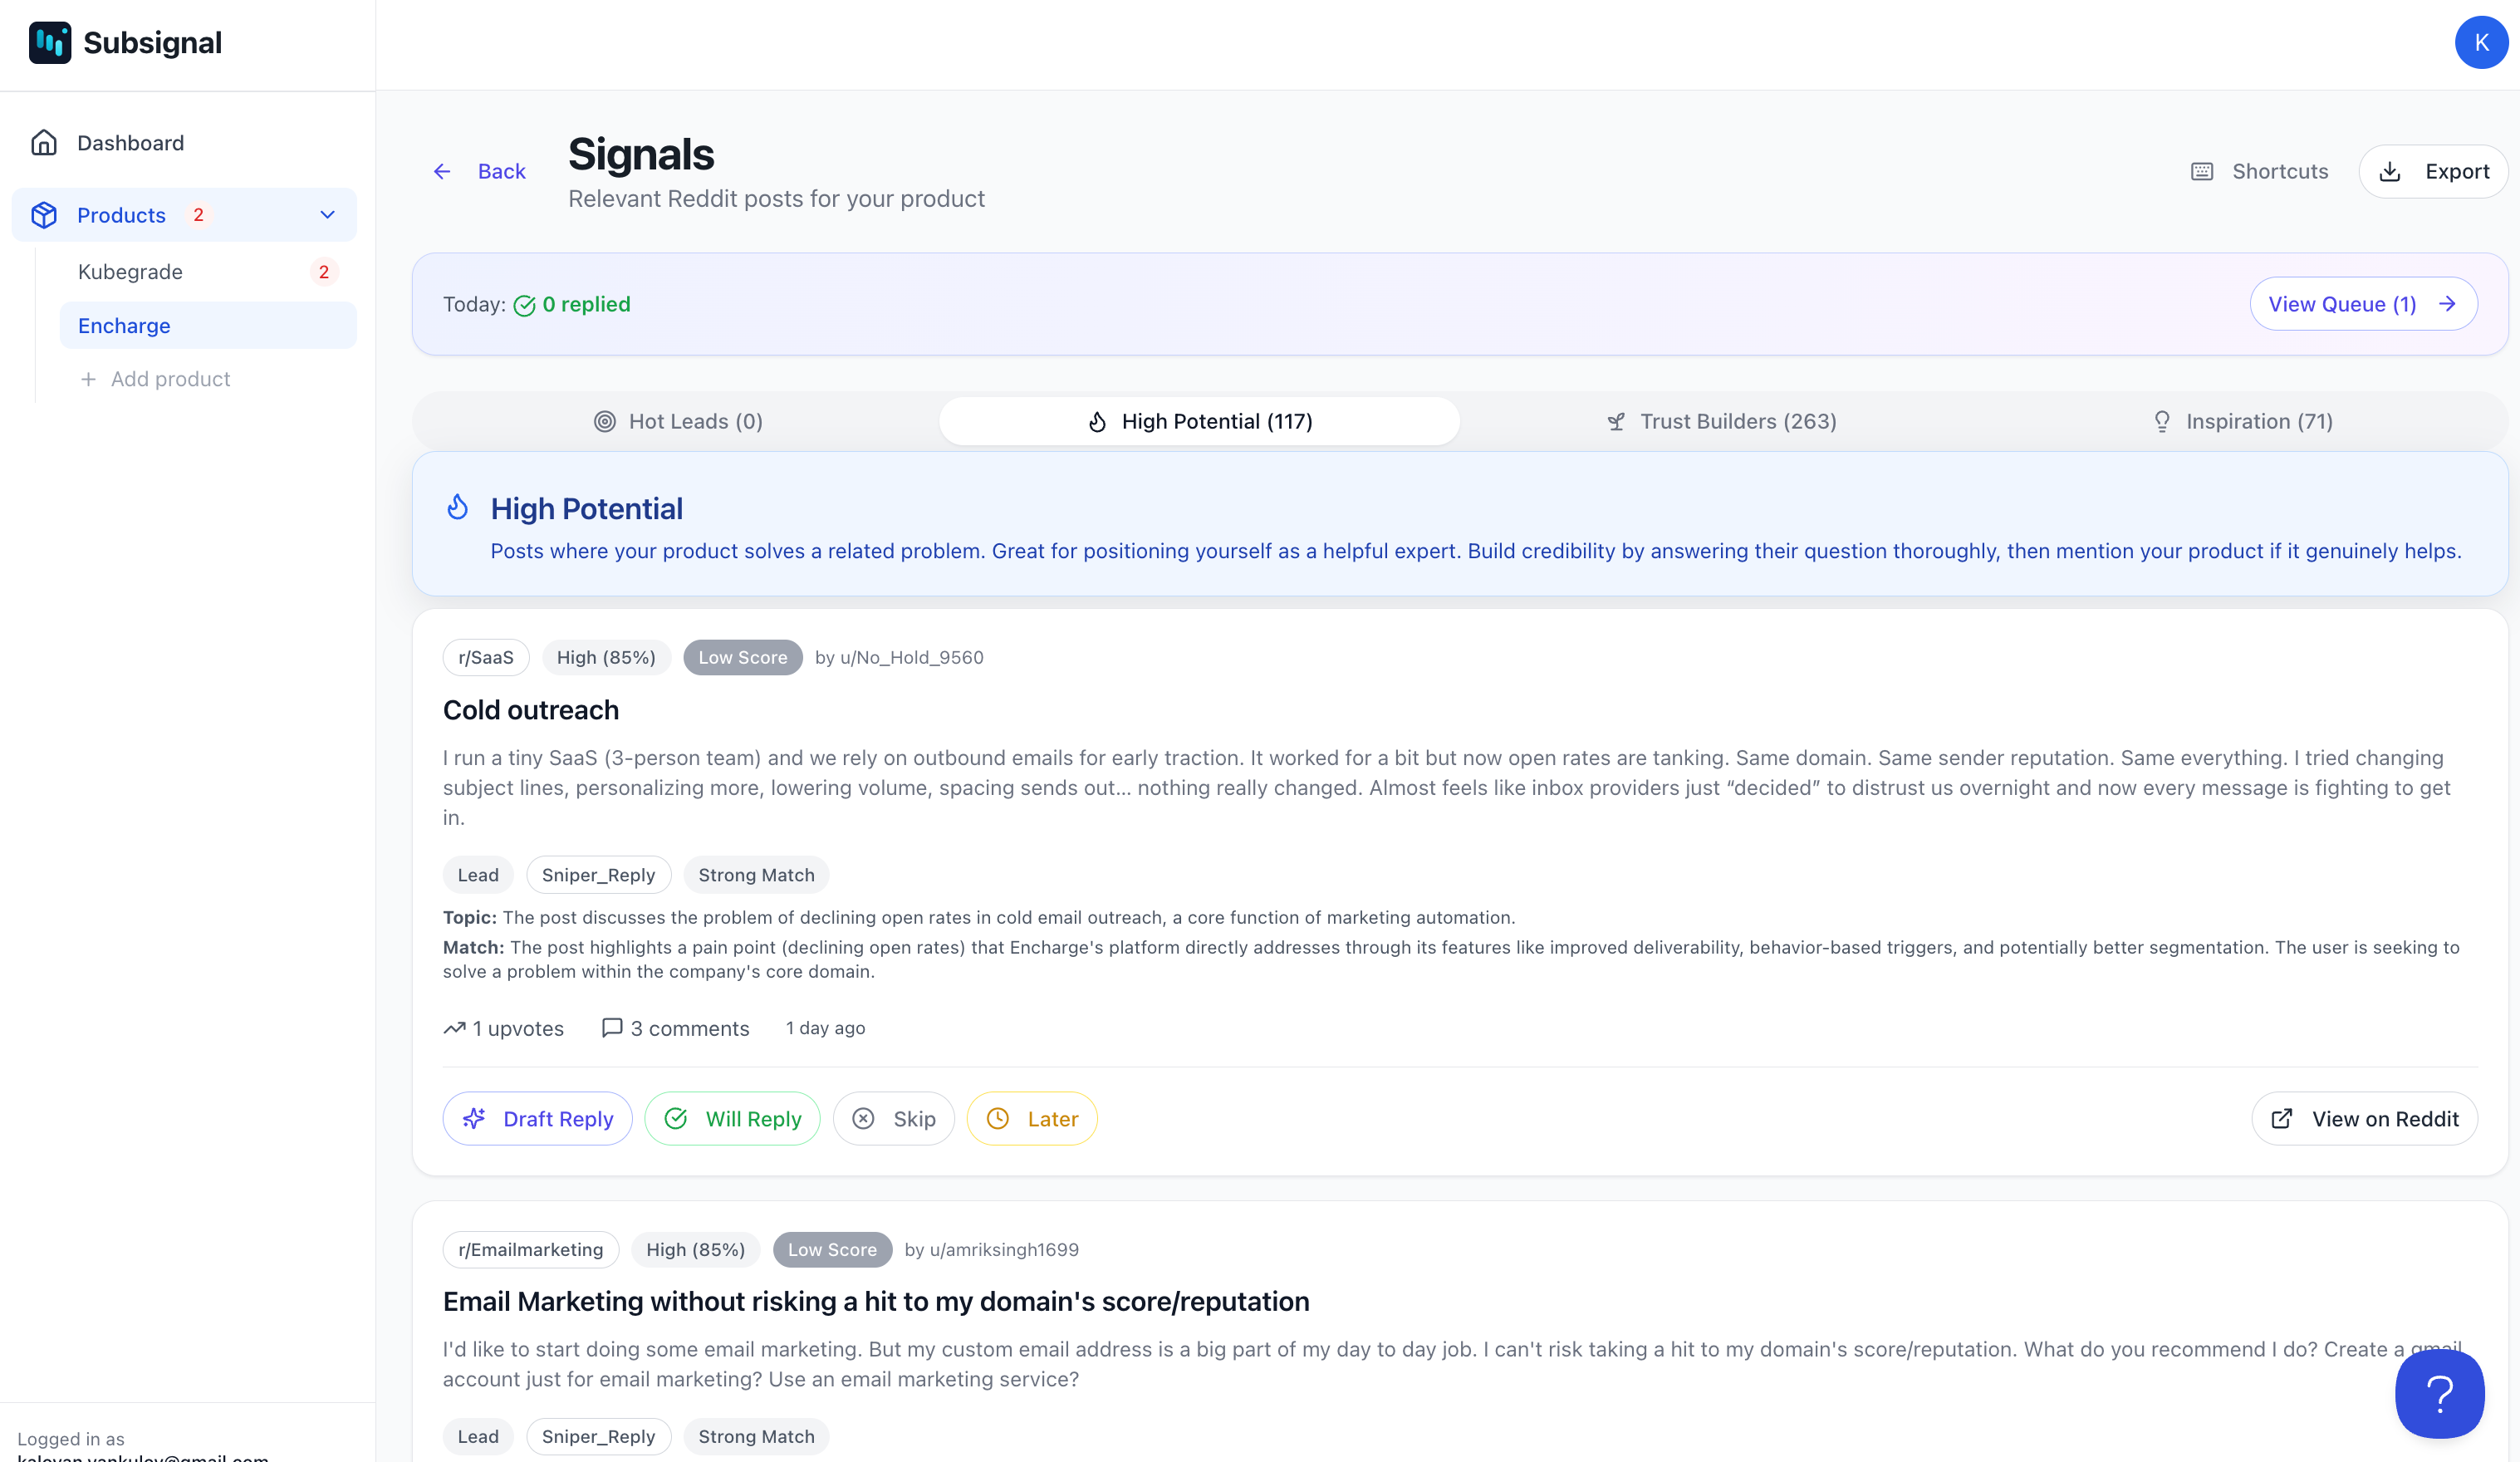Screen dimensions: 2520x1462
Task: Open View Queue (1) button
Action: 2362,304
